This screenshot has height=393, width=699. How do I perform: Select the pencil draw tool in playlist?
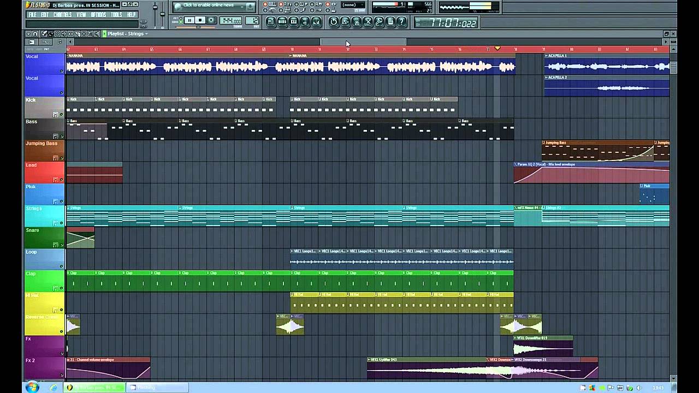tap(44, 34)
